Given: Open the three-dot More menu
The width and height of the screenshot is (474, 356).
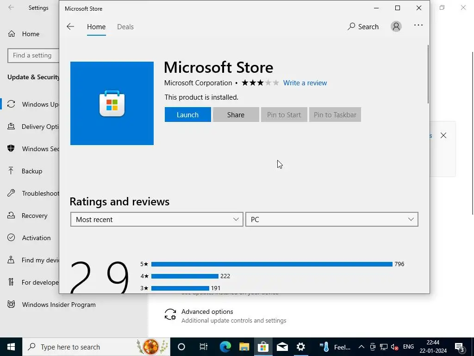Looking at the screenshot, I should 418,25.
